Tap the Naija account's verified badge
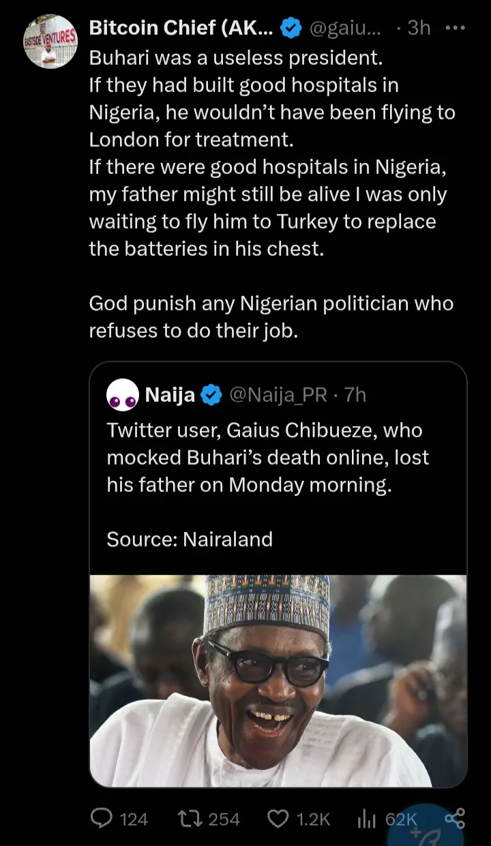Image resolution: width=491 pixels, height=846 pixels. [x=211, y=394]
